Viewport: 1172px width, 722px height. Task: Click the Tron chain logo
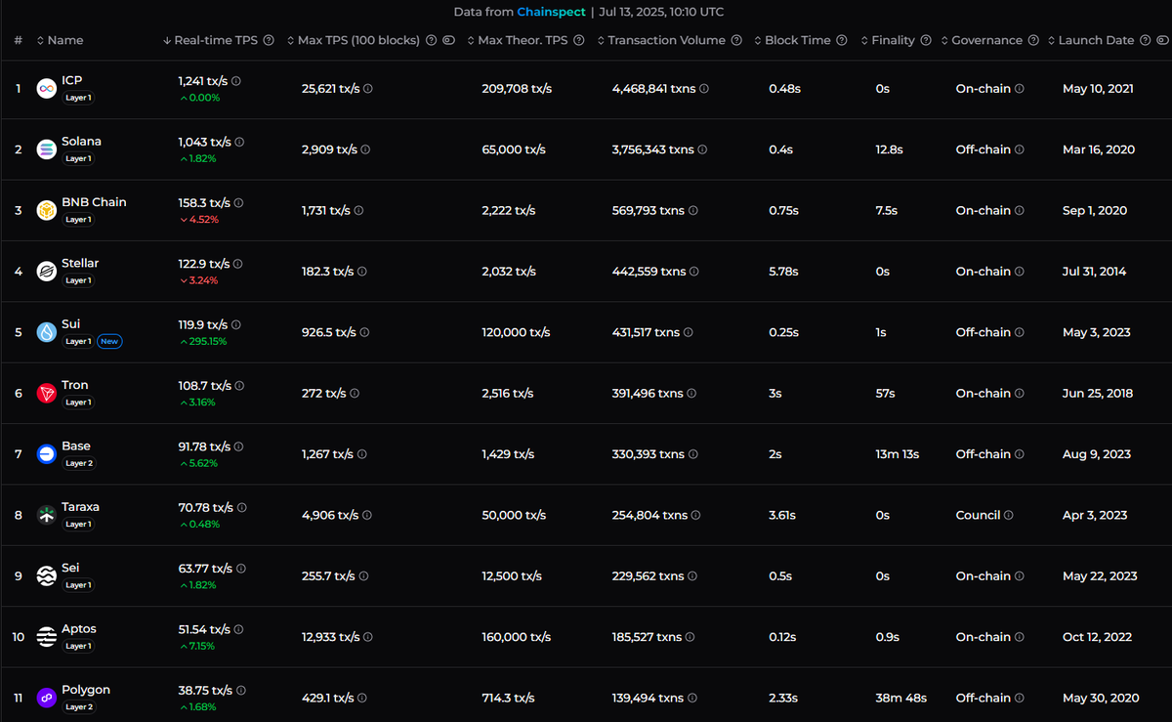pos(46,393)
